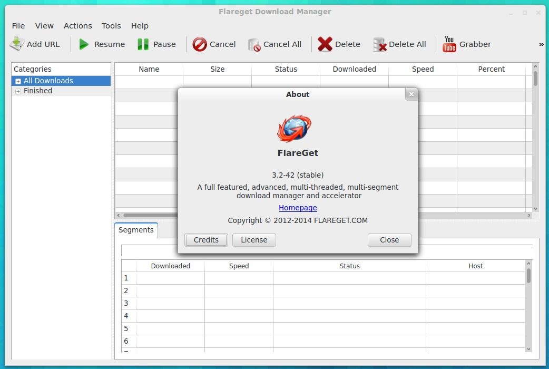This screenshot has height=369, width=549.
Task: Click the red Cancel icon
Action: click(x=200, y=44)
